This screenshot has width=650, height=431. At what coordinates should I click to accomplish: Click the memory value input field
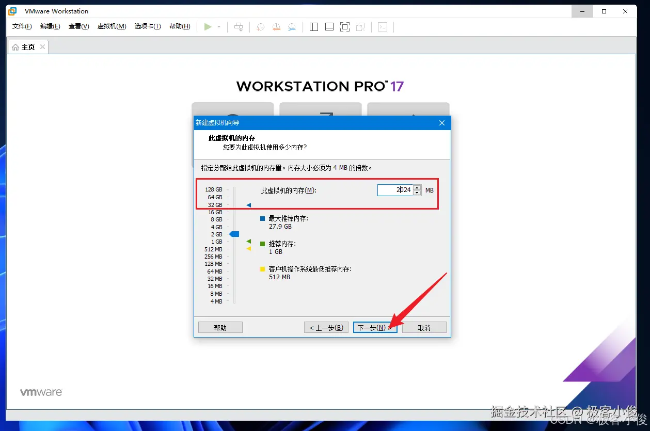pos(395,190)
